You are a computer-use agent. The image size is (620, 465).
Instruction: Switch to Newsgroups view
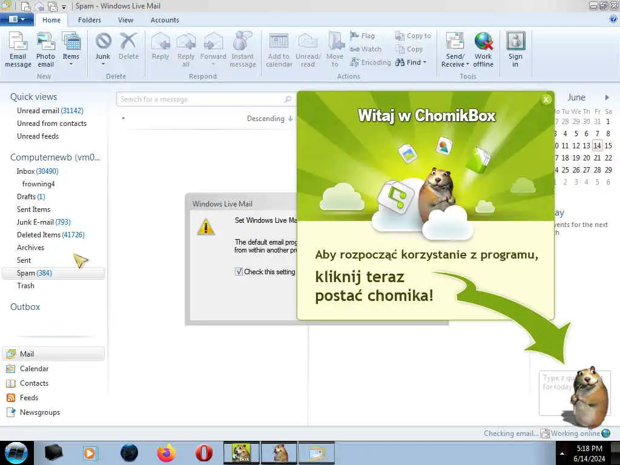click(33, 412)
